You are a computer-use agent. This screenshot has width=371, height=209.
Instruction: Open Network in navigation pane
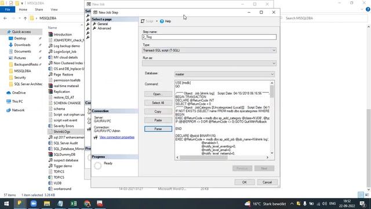[x=18, y=110]
